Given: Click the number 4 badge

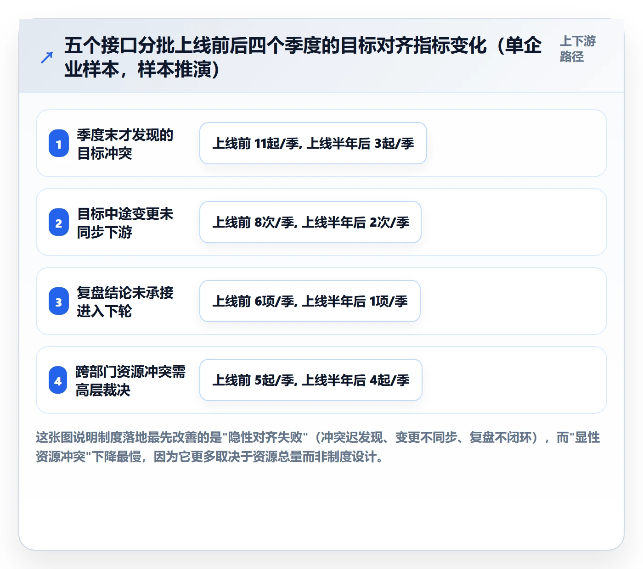Looking at the screenshot, I should click(58, 380).
